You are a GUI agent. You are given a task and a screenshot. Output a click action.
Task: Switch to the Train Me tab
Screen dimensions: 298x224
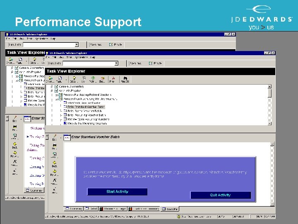[170, 209]
